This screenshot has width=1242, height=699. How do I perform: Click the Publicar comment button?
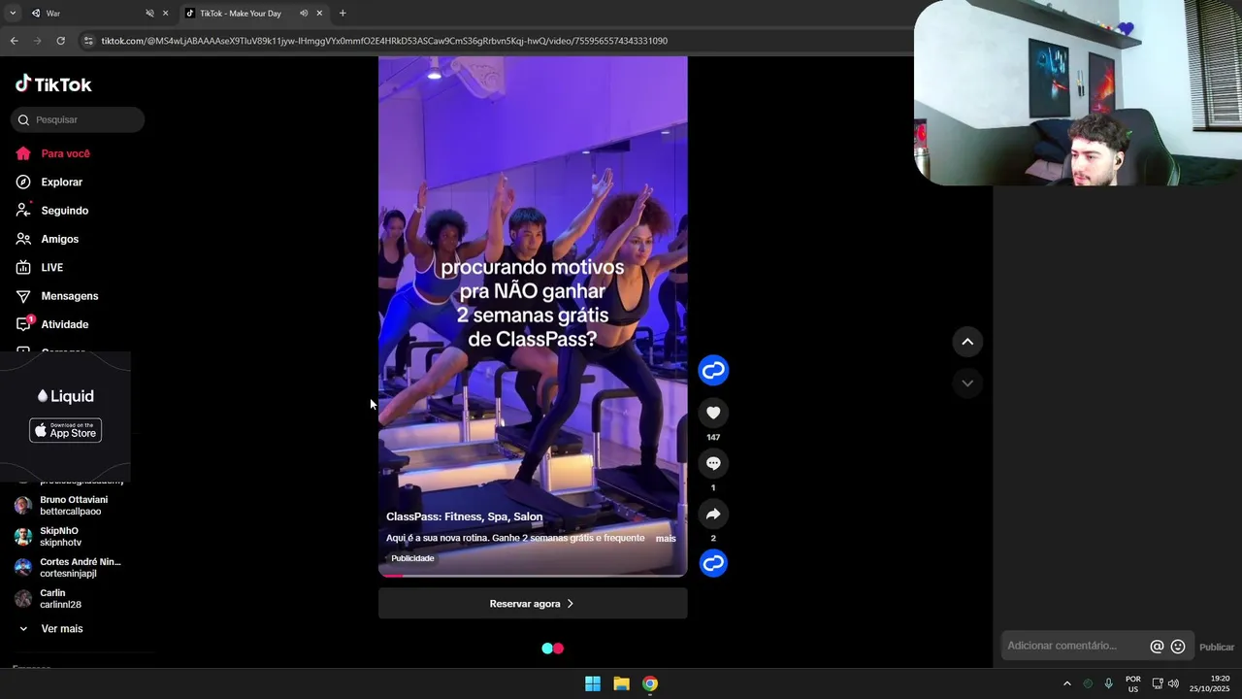click(x=1217, y=648)
